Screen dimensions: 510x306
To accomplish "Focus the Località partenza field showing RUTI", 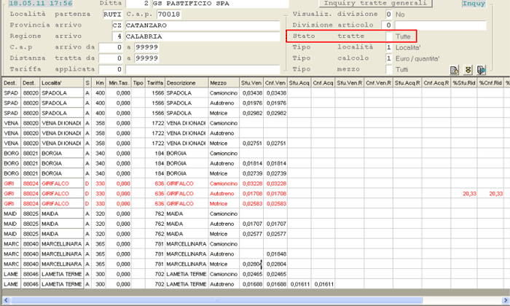I will (x=111, y=14).
